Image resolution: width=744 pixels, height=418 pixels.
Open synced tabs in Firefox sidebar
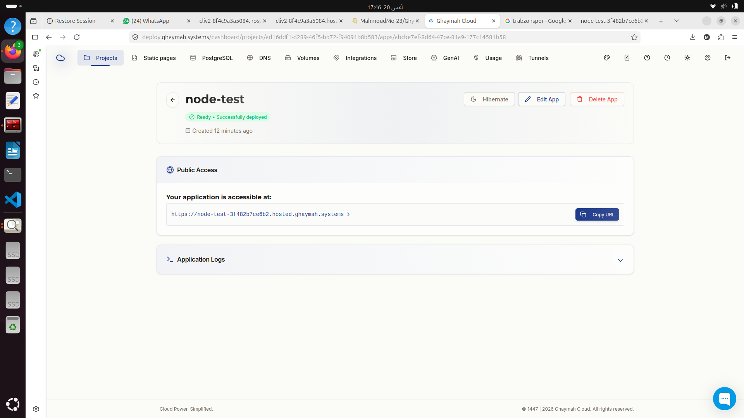tap(36, 68)
